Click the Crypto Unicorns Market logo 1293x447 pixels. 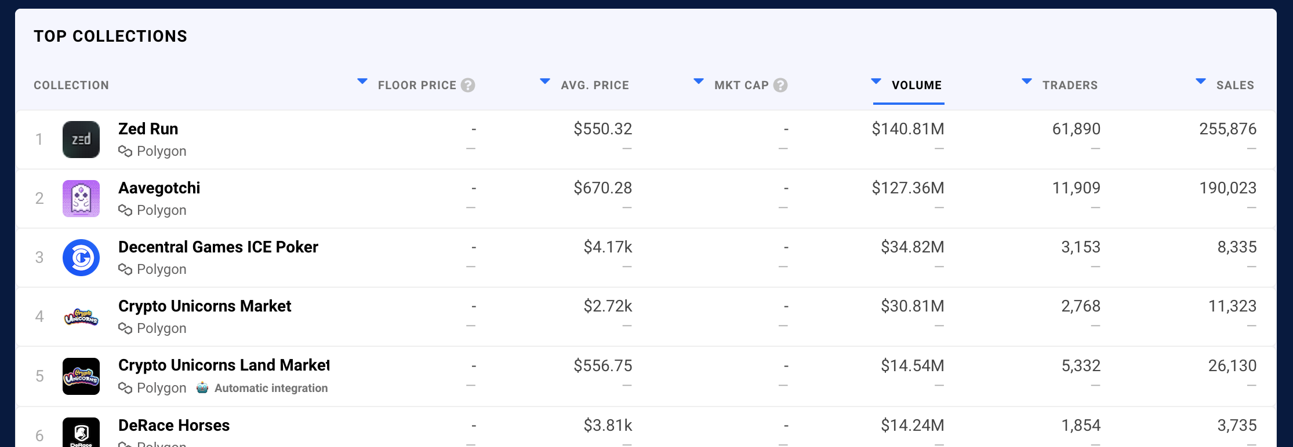[81, 317]
